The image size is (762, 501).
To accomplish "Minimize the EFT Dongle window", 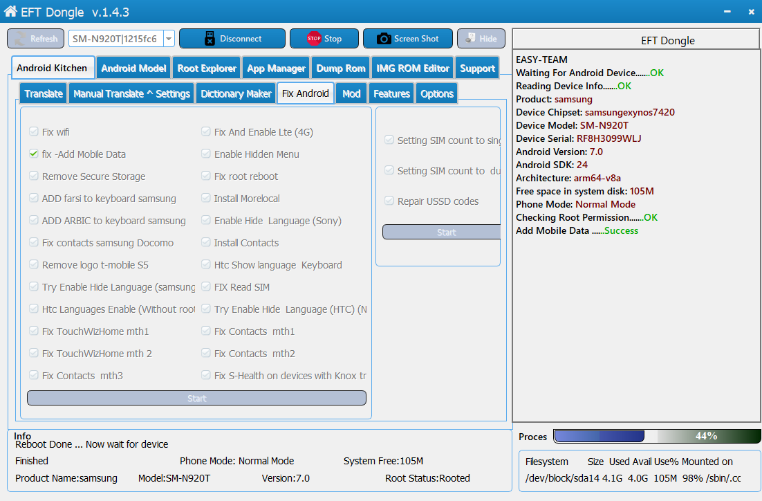I will tap(727, 12).
